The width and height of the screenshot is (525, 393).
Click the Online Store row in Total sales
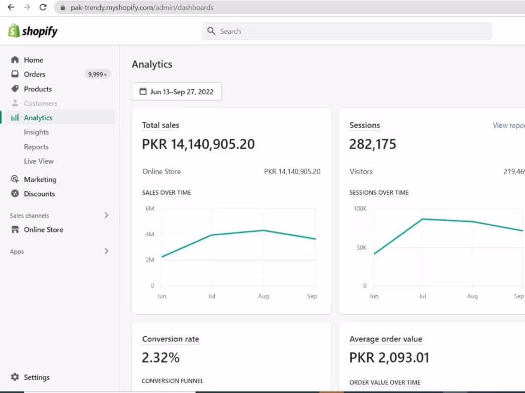point(231,171)
